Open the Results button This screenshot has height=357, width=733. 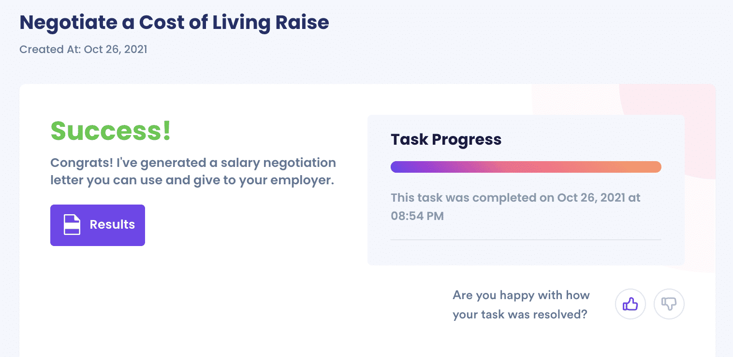pos(98,225)
